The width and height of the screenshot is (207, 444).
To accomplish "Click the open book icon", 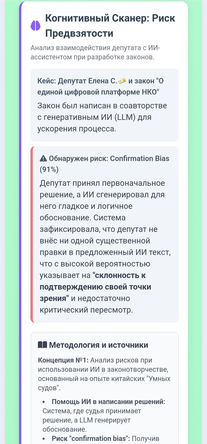I will (42, 345).
